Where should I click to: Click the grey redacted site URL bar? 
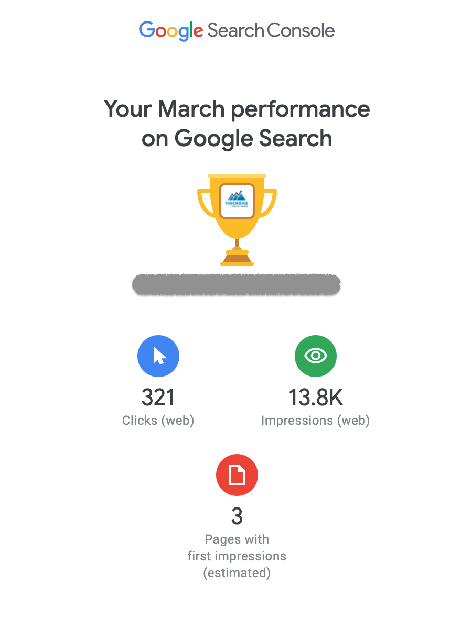point(237,284)
